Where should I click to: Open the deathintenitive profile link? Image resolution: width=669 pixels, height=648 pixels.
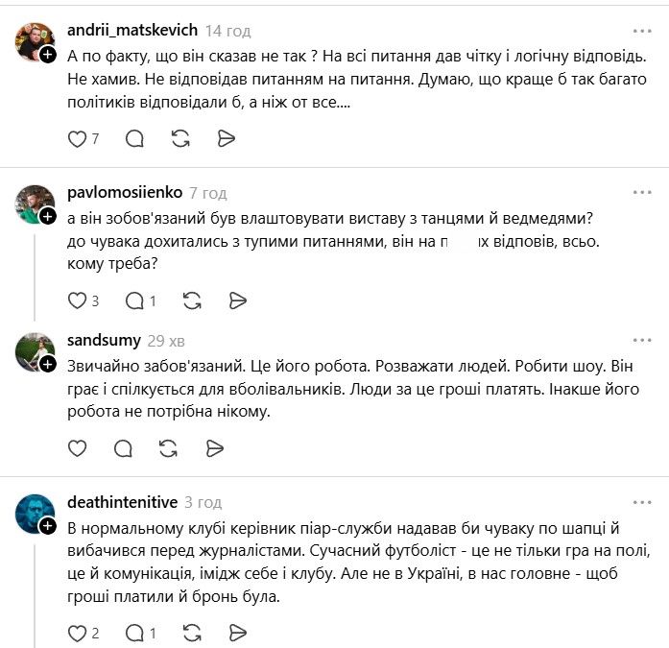click(x=122, y=502)
